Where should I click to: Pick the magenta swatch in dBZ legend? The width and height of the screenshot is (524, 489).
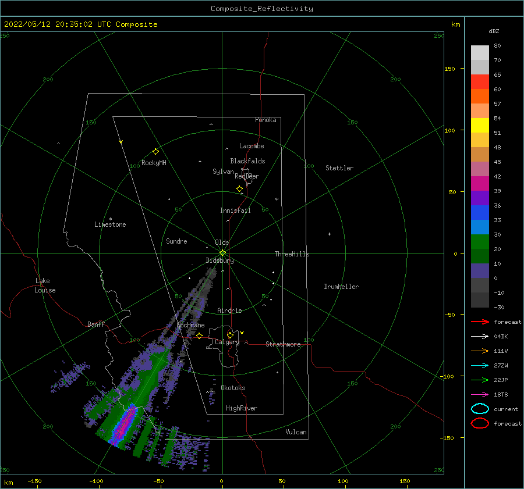[x=480, y=184]
